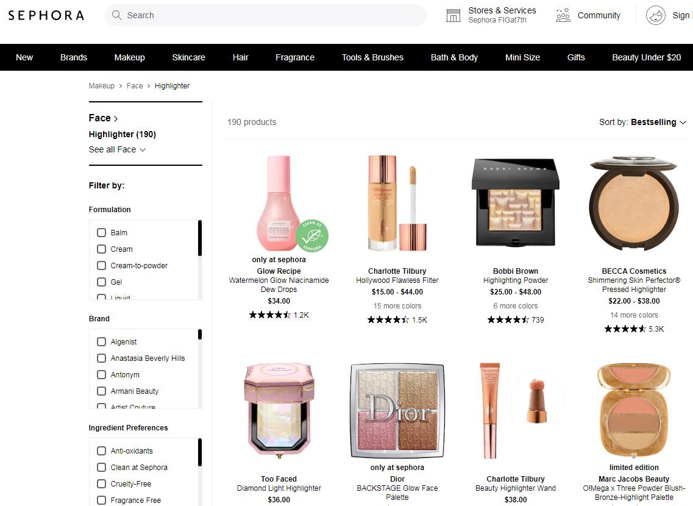Click the search magnifier icon
This screenshot has width=693, height=506.
116,15
